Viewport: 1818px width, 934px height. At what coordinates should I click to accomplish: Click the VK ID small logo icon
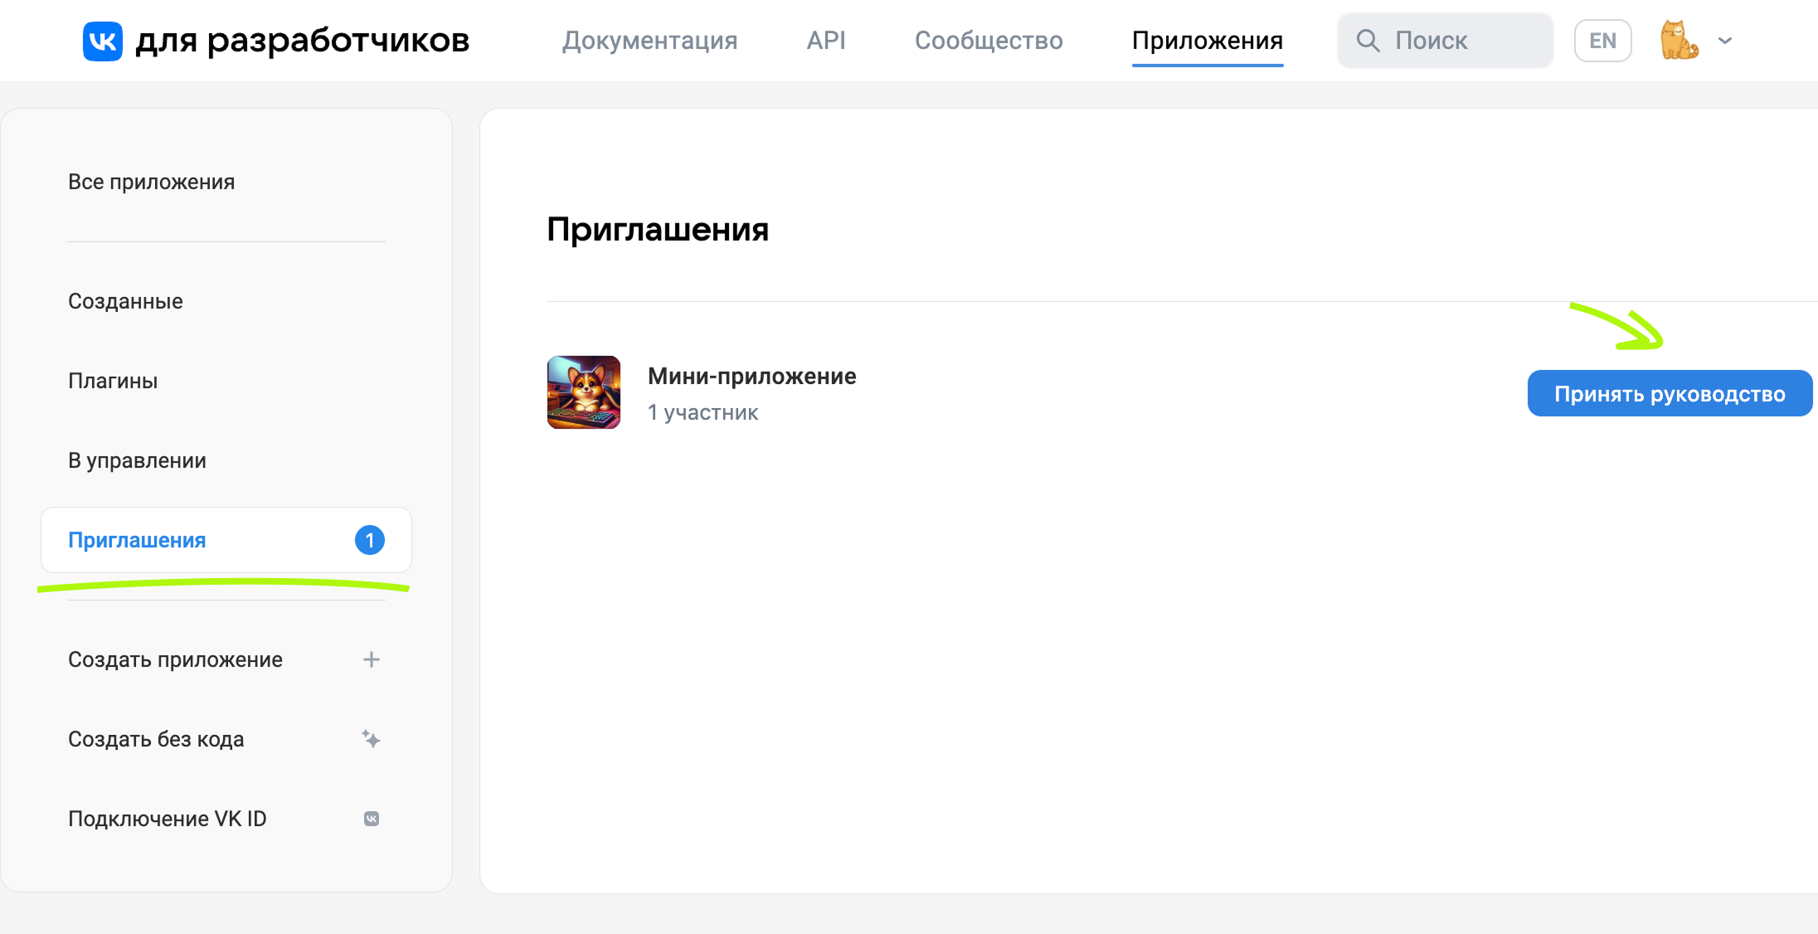coord(372,819)
